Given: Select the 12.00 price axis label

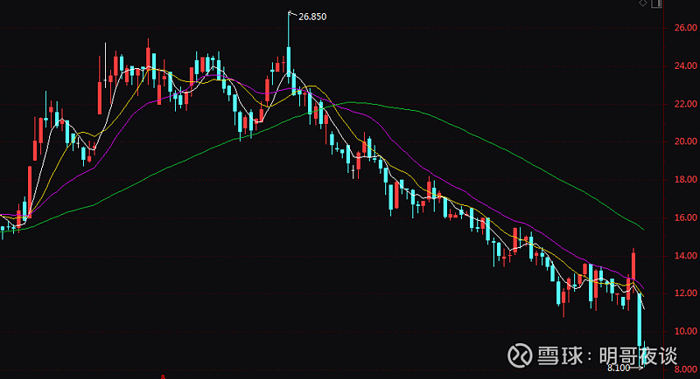Looking at the screenshot, I should (x=686, y=293).
